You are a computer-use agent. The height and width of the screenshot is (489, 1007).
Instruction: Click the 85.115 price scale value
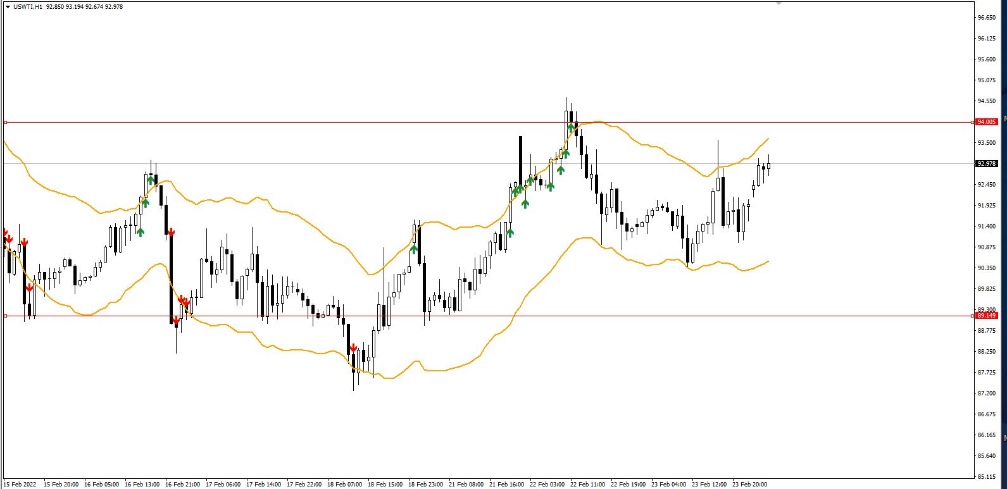(x=986, y=477)
